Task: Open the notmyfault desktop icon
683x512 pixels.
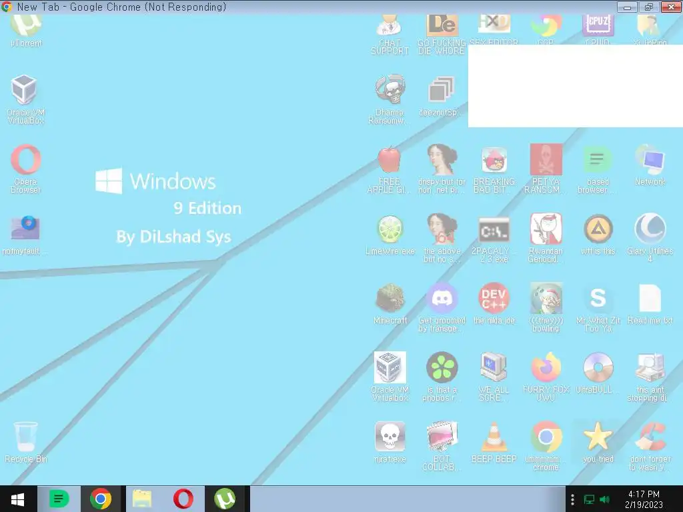Action: coord(25,235)
